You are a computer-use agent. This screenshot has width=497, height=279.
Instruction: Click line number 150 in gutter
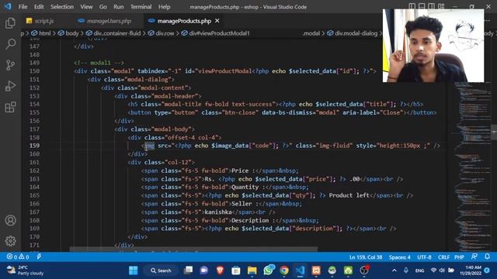tap(34, 71)
